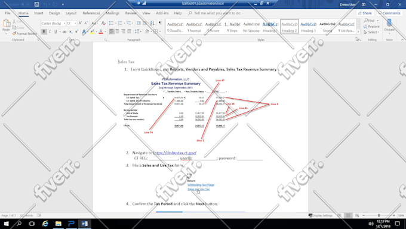Switch to the Insert tab
This screenshot has height=229, width=406.
tap(39, 13)
